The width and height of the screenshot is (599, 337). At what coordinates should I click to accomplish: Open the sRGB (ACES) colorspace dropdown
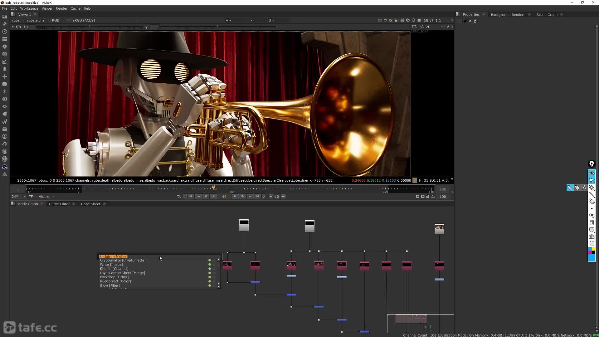tap(105, 20)
